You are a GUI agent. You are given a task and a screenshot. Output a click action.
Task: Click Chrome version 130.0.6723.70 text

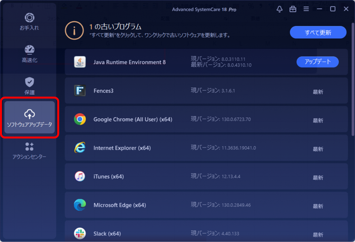[221, 119]
